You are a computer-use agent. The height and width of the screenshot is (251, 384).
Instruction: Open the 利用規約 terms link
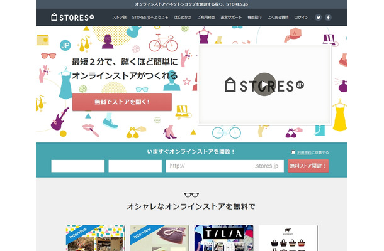coord(304,152)
